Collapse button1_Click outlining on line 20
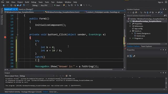This screenshot has width=168, height=94. pos(18,34)
